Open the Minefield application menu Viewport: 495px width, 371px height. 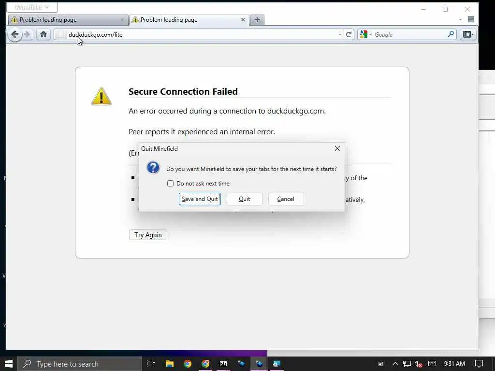31,7
